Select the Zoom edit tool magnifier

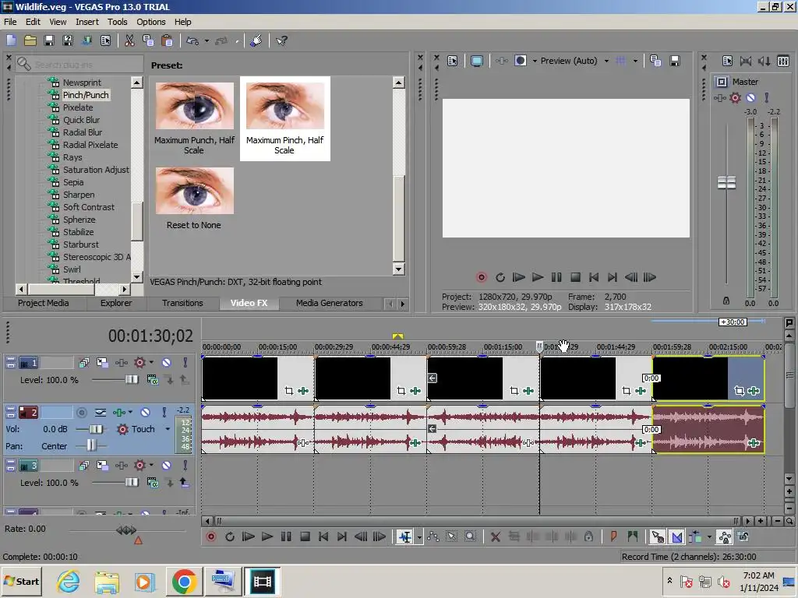coord(470,537)
